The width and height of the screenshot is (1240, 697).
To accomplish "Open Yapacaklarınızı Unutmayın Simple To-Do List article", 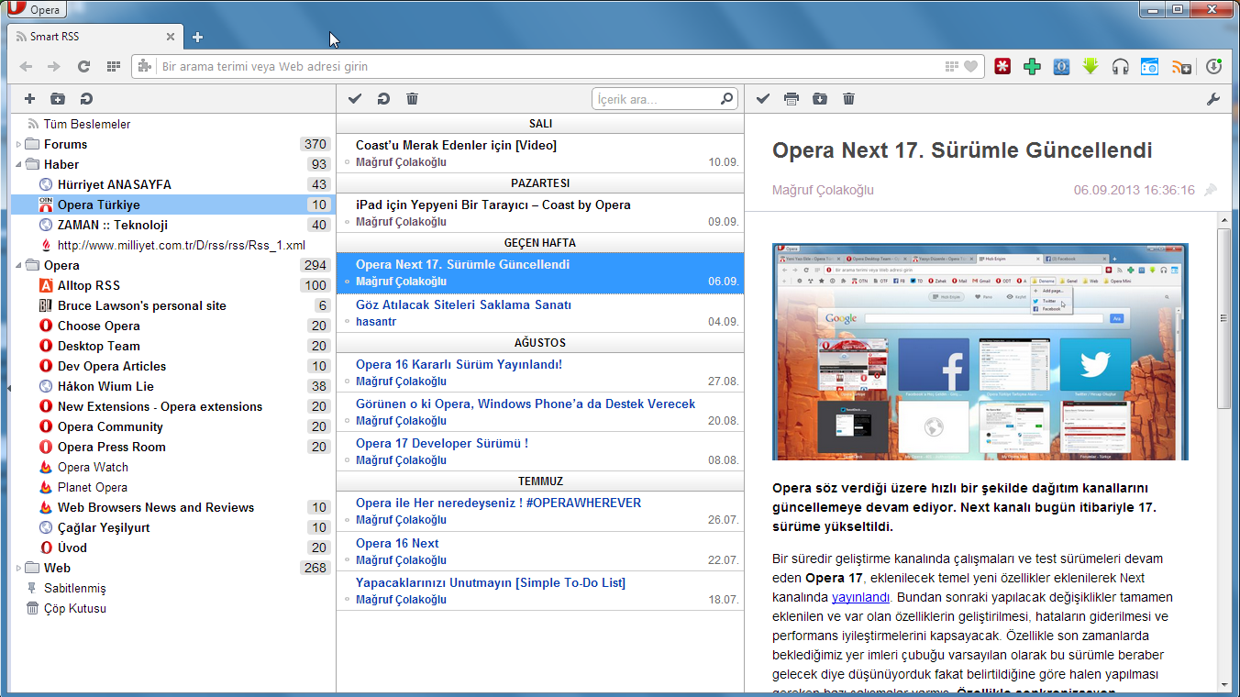I will click(x=540, y=591).
